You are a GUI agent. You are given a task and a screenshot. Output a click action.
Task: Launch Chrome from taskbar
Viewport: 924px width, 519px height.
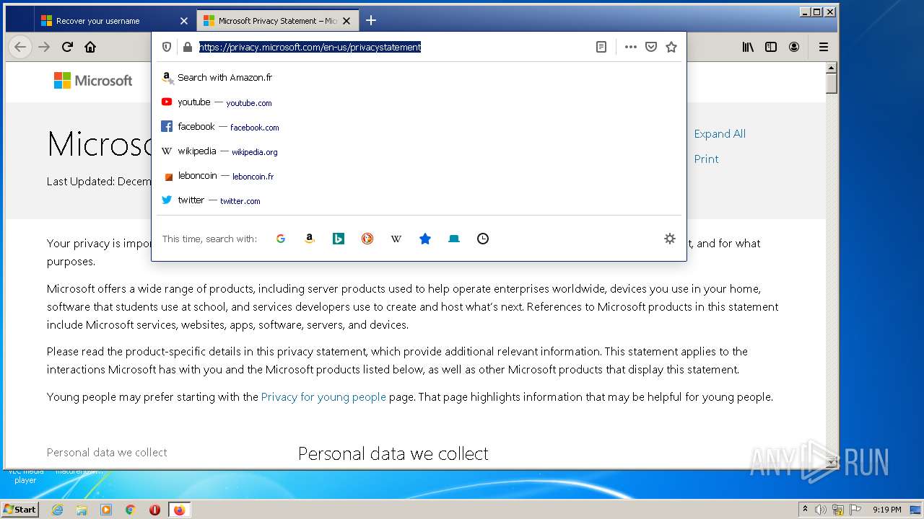point(131,510)
